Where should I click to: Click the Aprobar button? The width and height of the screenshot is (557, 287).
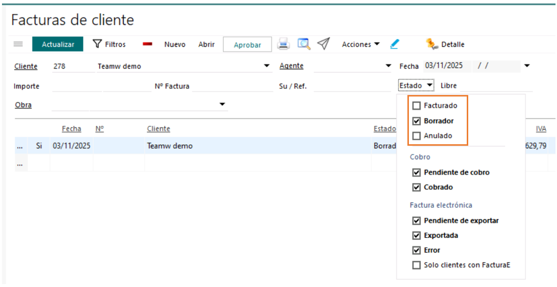tap(247, 45)
